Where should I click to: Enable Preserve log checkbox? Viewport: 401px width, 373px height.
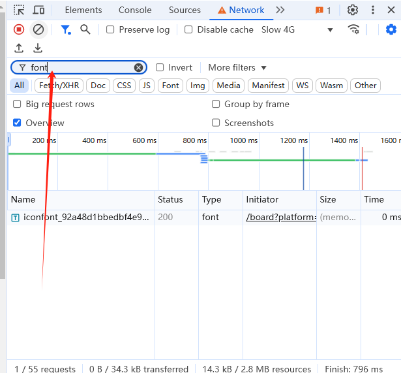tap(110, 29)
